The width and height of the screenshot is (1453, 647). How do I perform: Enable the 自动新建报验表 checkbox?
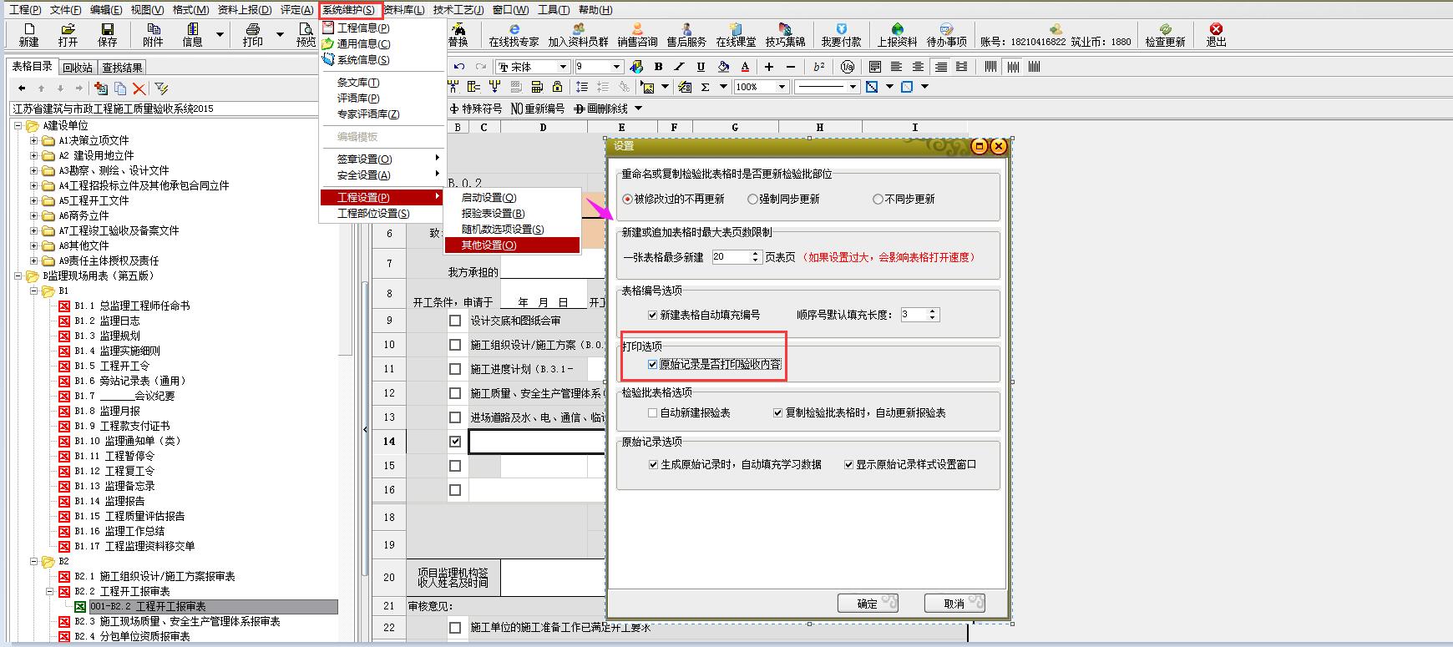pos(653,413)
